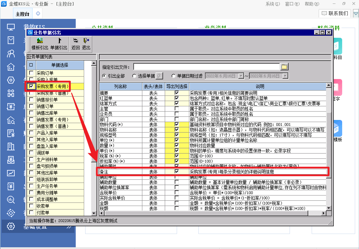Open the line chart icon in the sidebar

[11, 173]
